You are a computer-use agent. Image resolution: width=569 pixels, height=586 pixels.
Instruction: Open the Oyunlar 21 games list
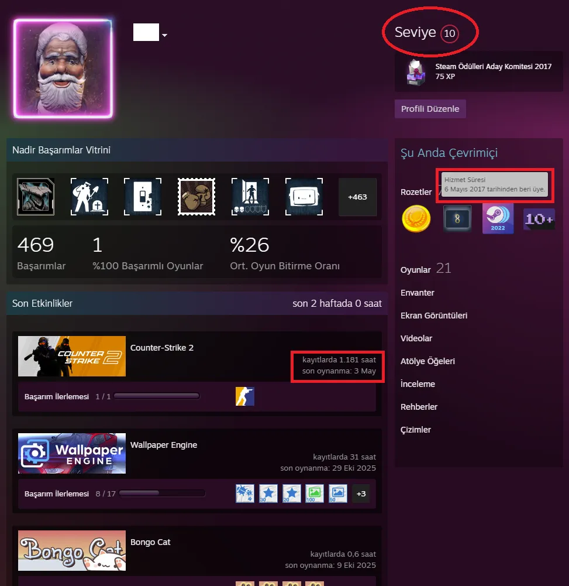point(426,269)
